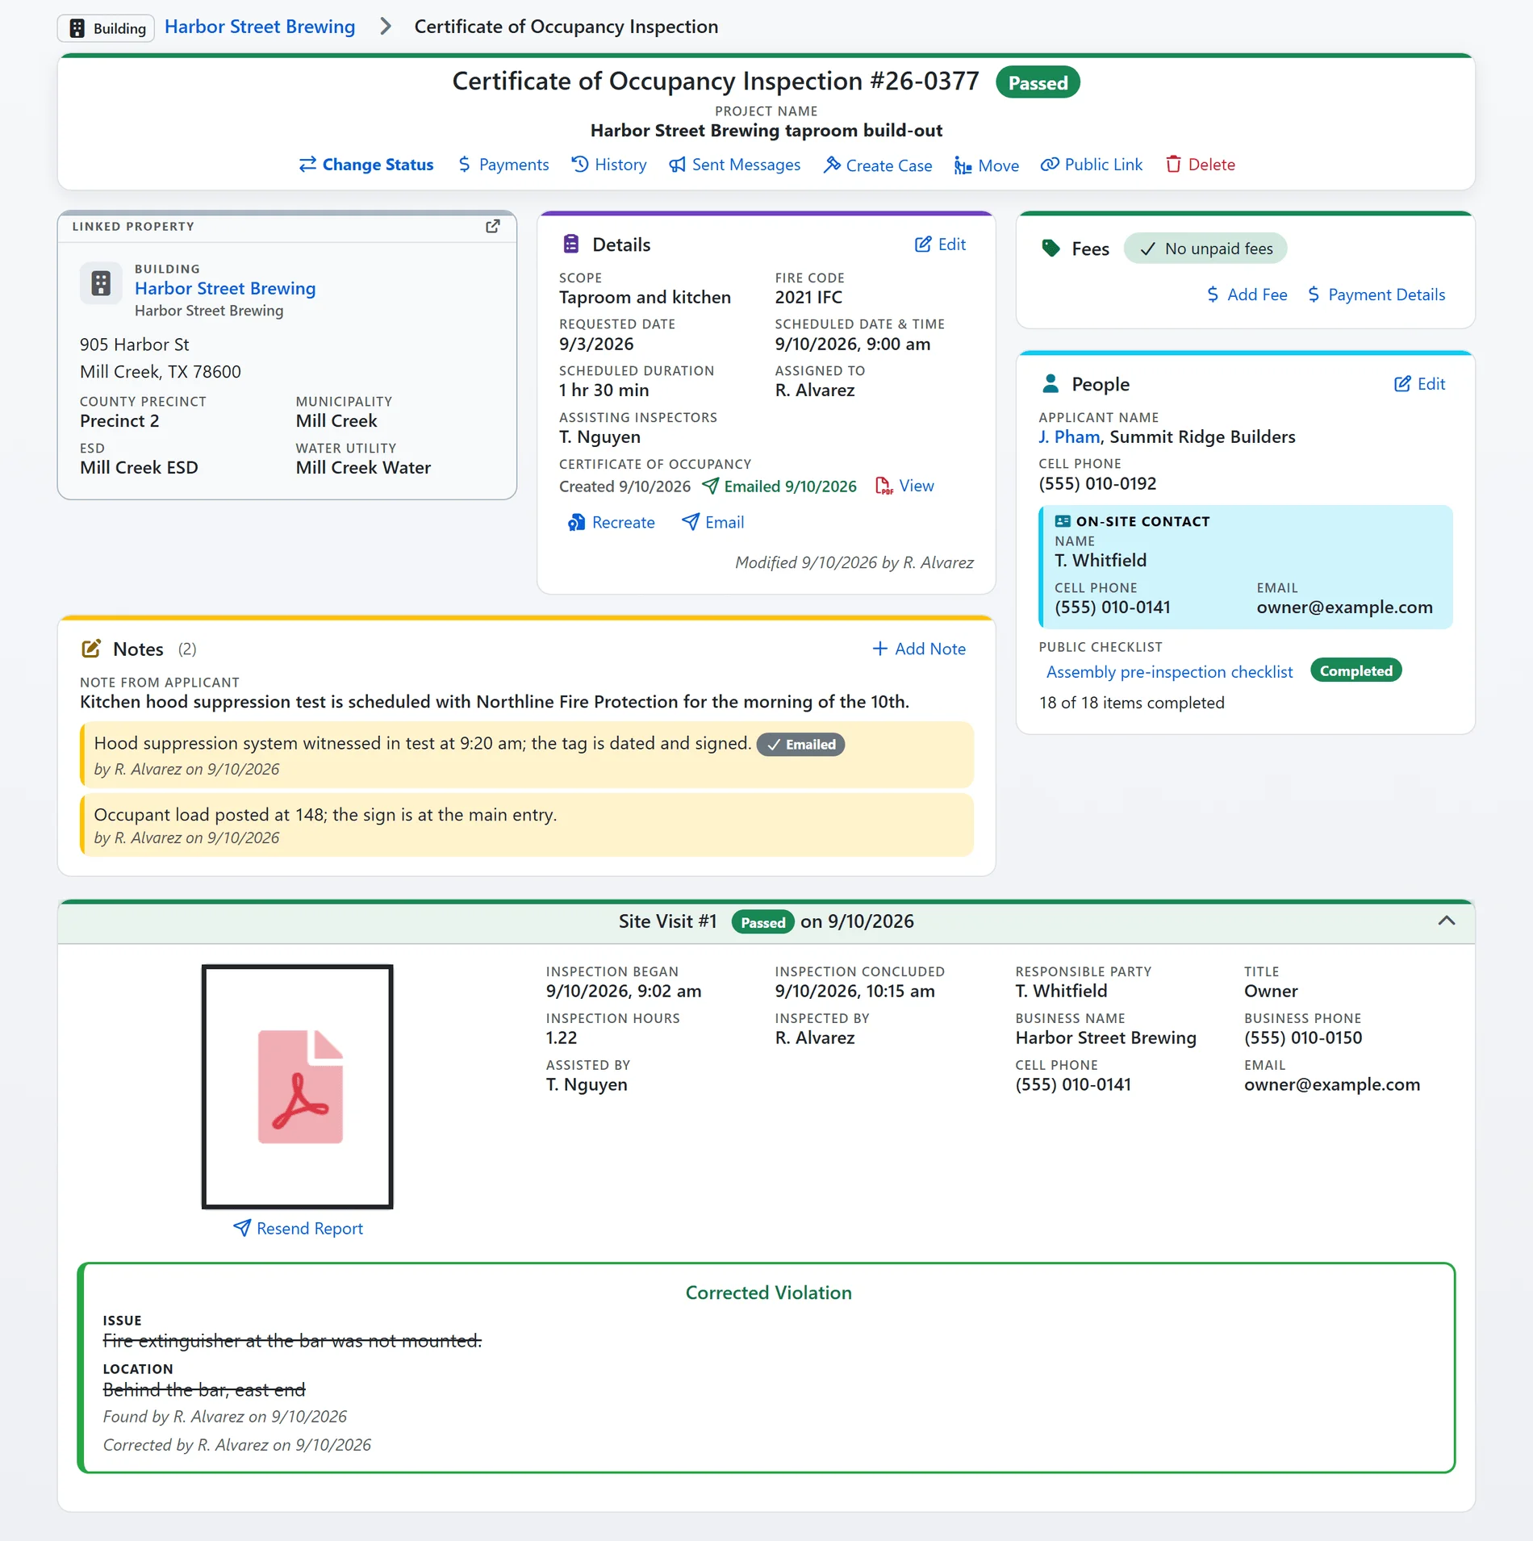This screenshot has width=1533, height=1541.
Task: Recreate the certificate of occupancy
Action: tap(611, 522)
